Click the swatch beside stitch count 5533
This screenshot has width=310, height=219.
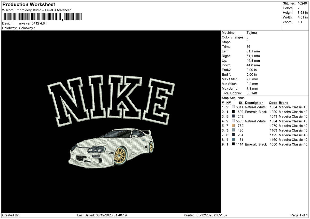pos(233,121)
